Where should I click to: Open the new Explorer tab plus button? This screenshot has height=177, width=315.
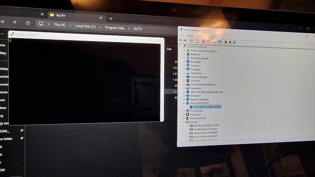point(110,19)
